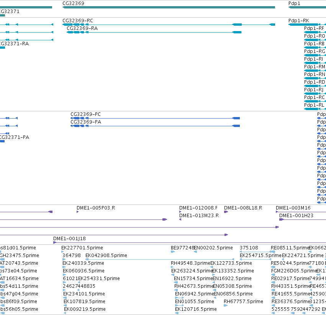This screenshot has width=326, height=315.
Task: Select EST 375108
Action: pos(249,248)
